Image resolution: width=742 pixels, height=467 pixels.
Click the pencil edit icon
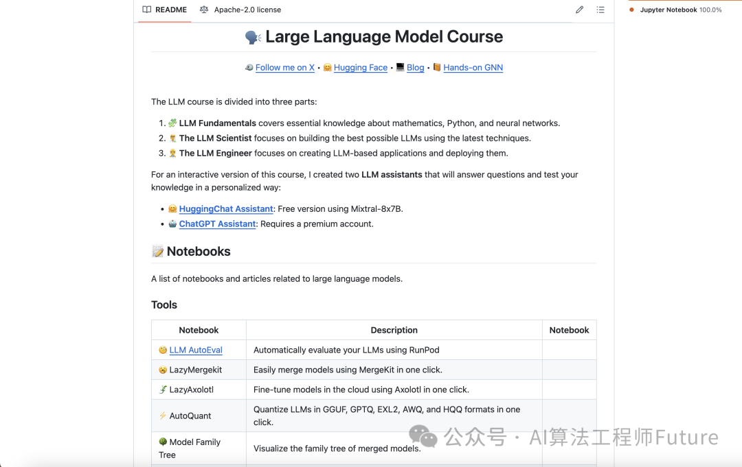(x=580, y=10)
